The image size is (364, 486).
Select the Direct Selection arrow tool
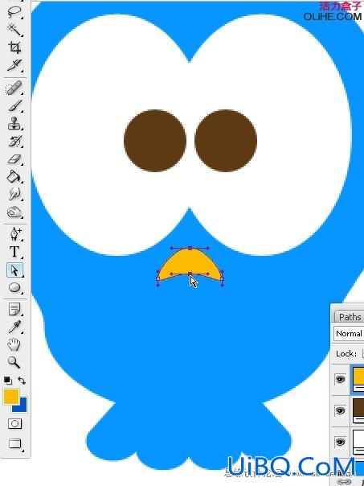14,270
